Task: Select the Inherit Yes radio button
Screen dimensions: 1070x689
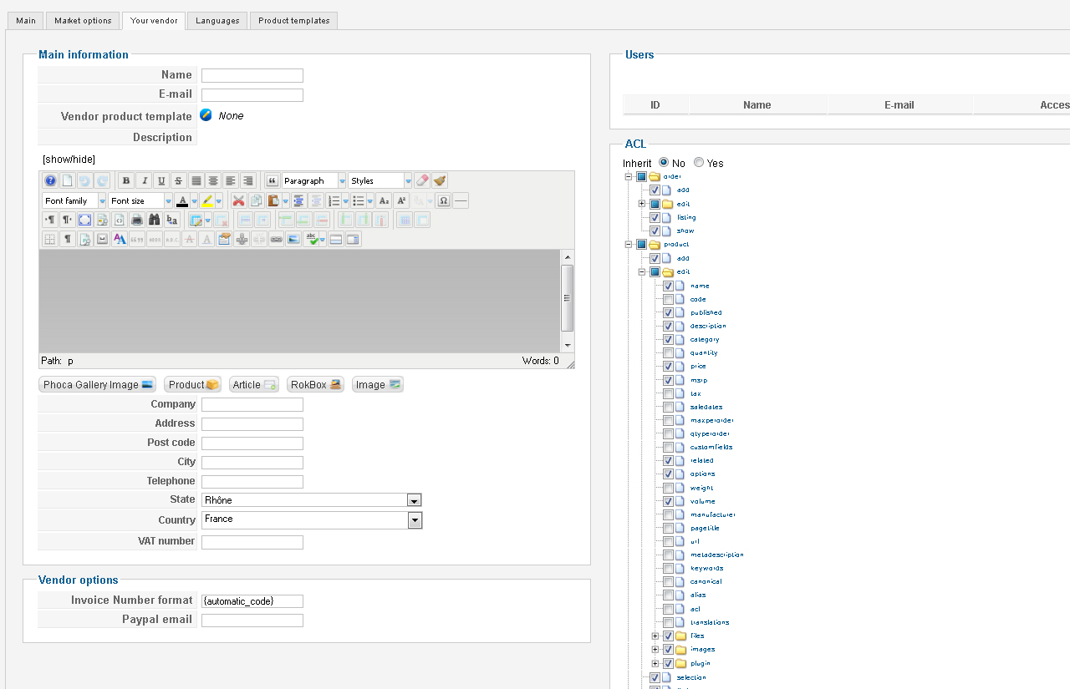Action: click(699, 163)
